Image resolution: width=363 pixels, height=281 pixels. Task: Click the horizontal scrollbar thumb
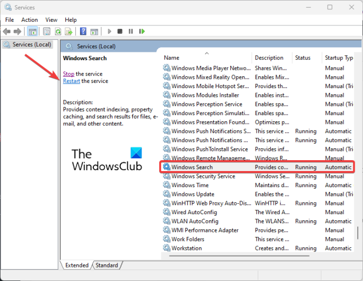click(x=239, y=256)
